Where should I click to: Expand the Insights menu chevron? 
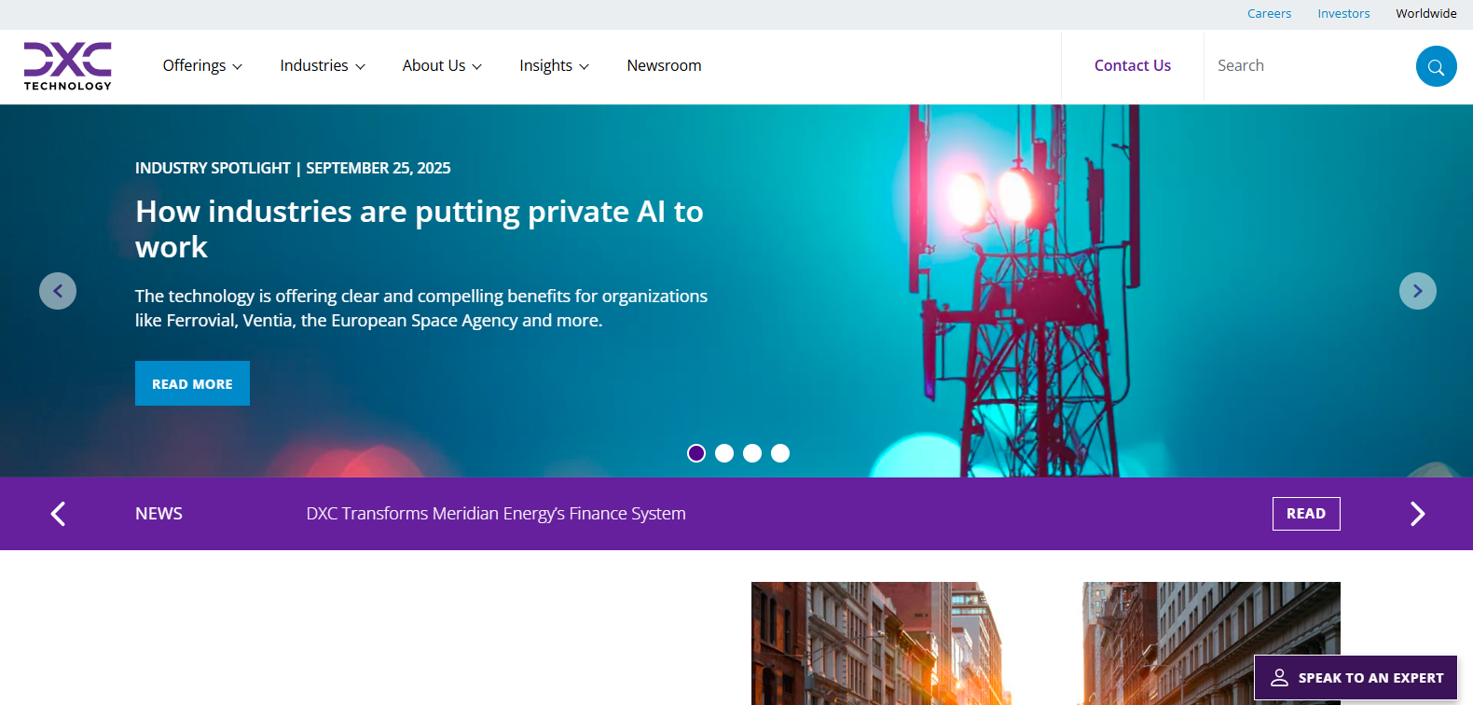tap(585, 67)
